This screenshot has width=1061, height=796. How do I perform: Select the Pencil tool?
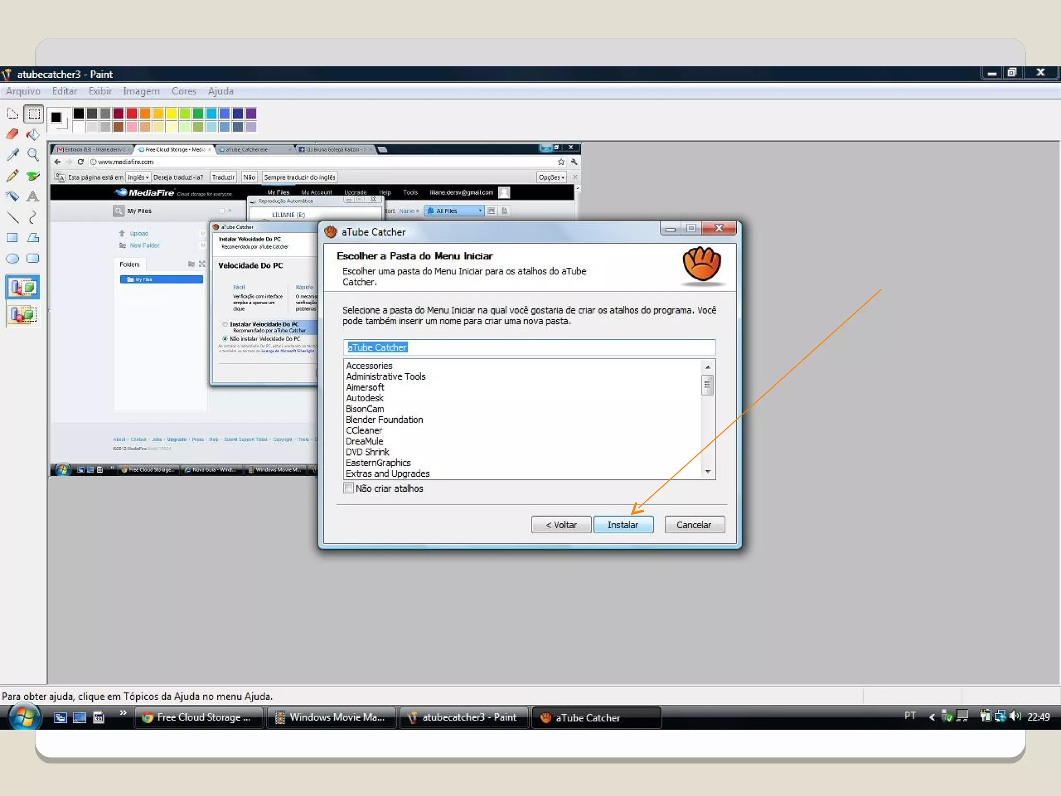(12, 176)
